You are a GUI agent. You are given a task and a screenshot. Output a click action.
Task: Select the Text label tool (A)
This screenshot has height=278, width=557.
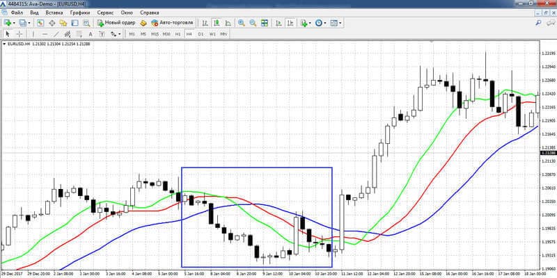[x=91, y=34]
